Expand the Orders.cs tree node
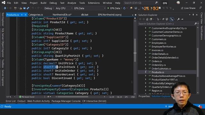This screenshot has width=205, height=115. click(x=145, y=61)
